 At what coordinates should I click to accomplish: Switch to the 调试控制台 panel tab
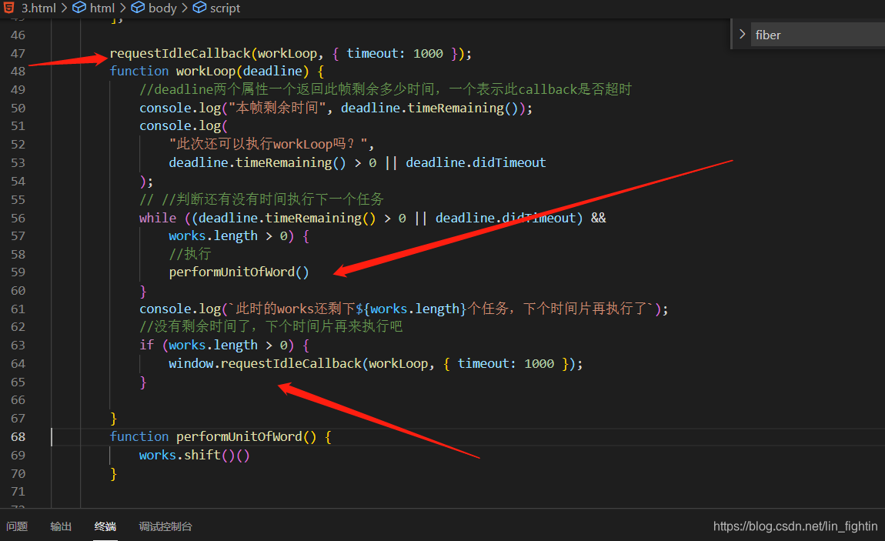pos(165,526)
